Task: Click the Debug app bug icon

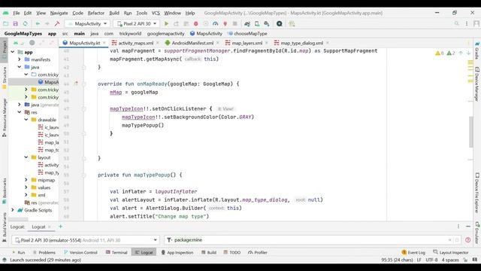Action: click(195, 23)
